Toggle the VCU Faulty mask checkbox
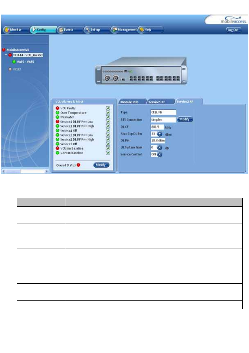The image size is (249, 353). (x=108, y=108)
